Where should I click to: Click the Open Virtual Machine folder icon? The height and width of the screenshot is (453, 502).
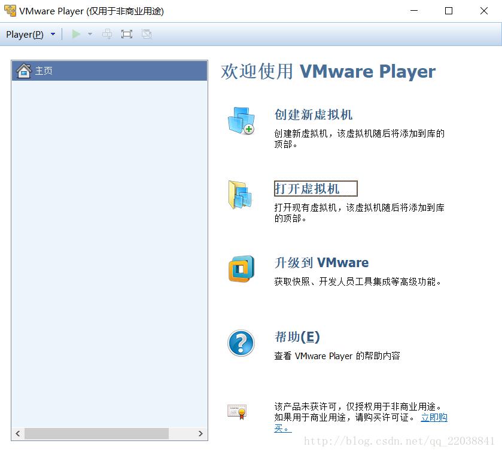tap(240, 195)
